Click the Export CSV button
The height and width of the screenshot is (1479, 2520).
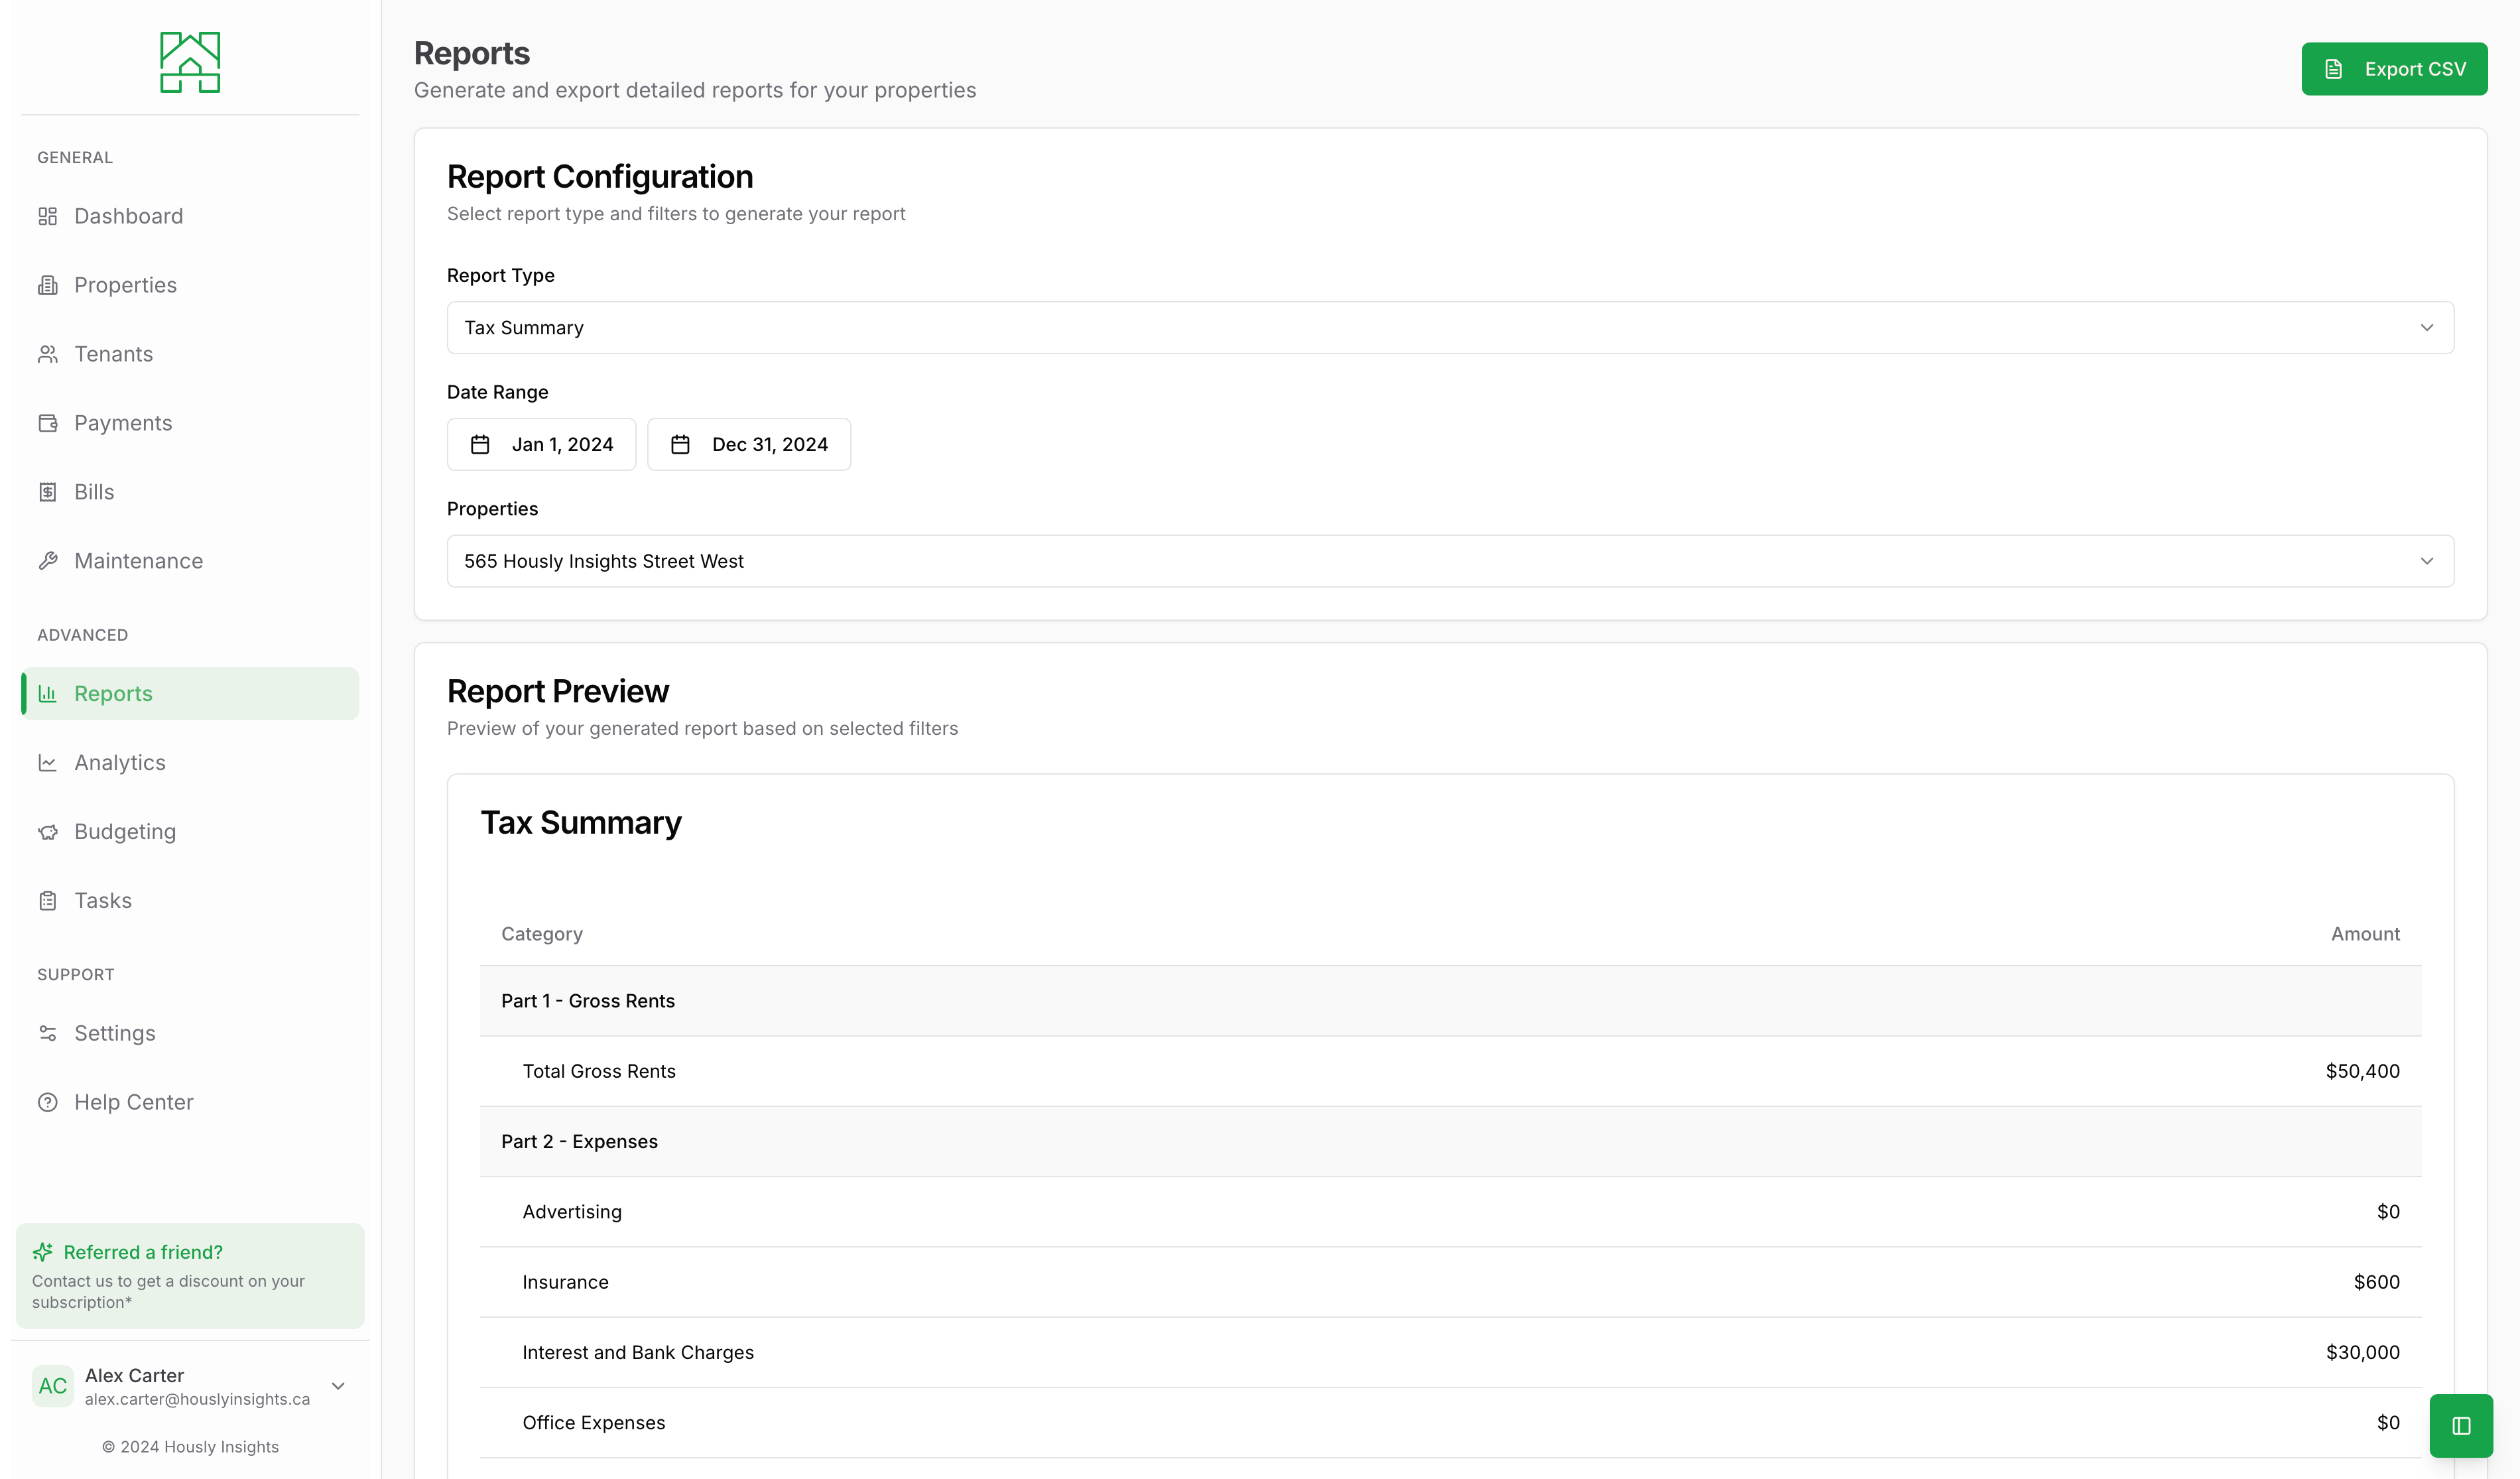2395,69
